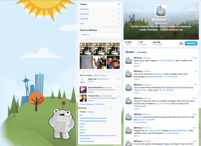The image size is (201, 146).
Task: Open the Followers sidebar menu item
Action: 99,14
